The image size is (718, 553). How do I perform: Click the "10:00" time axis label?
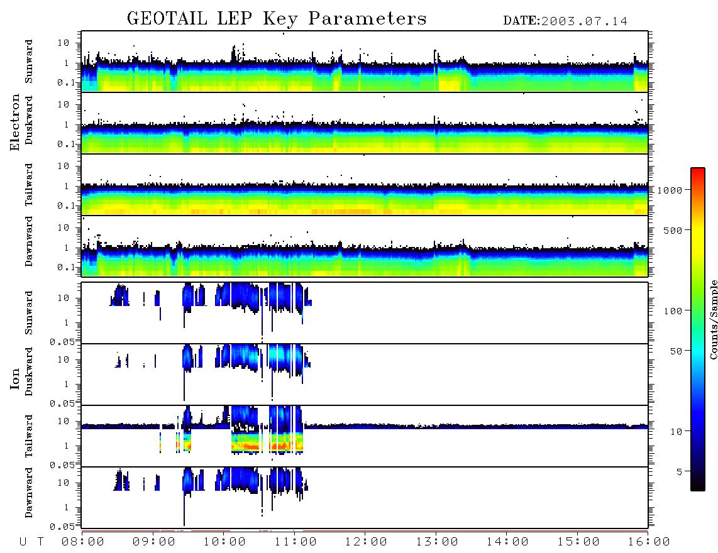[224, 542]
